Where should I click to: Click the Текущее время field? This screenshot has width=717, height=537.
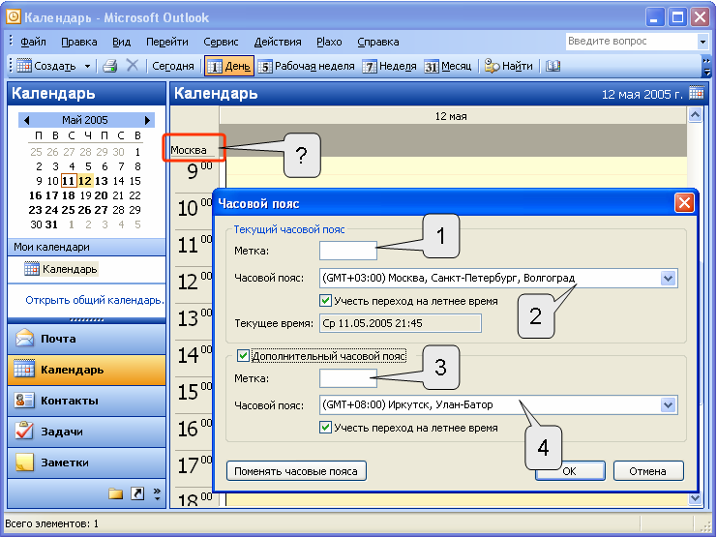coord(401,323)
